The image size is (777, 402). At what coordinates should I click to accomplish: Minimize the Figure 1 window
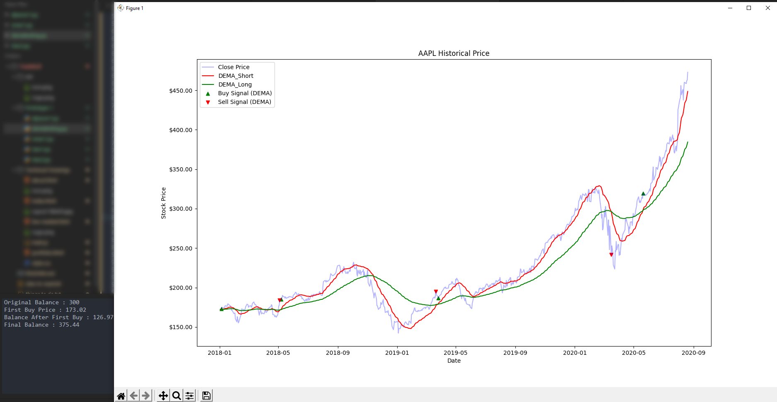[x=730, y=8]
